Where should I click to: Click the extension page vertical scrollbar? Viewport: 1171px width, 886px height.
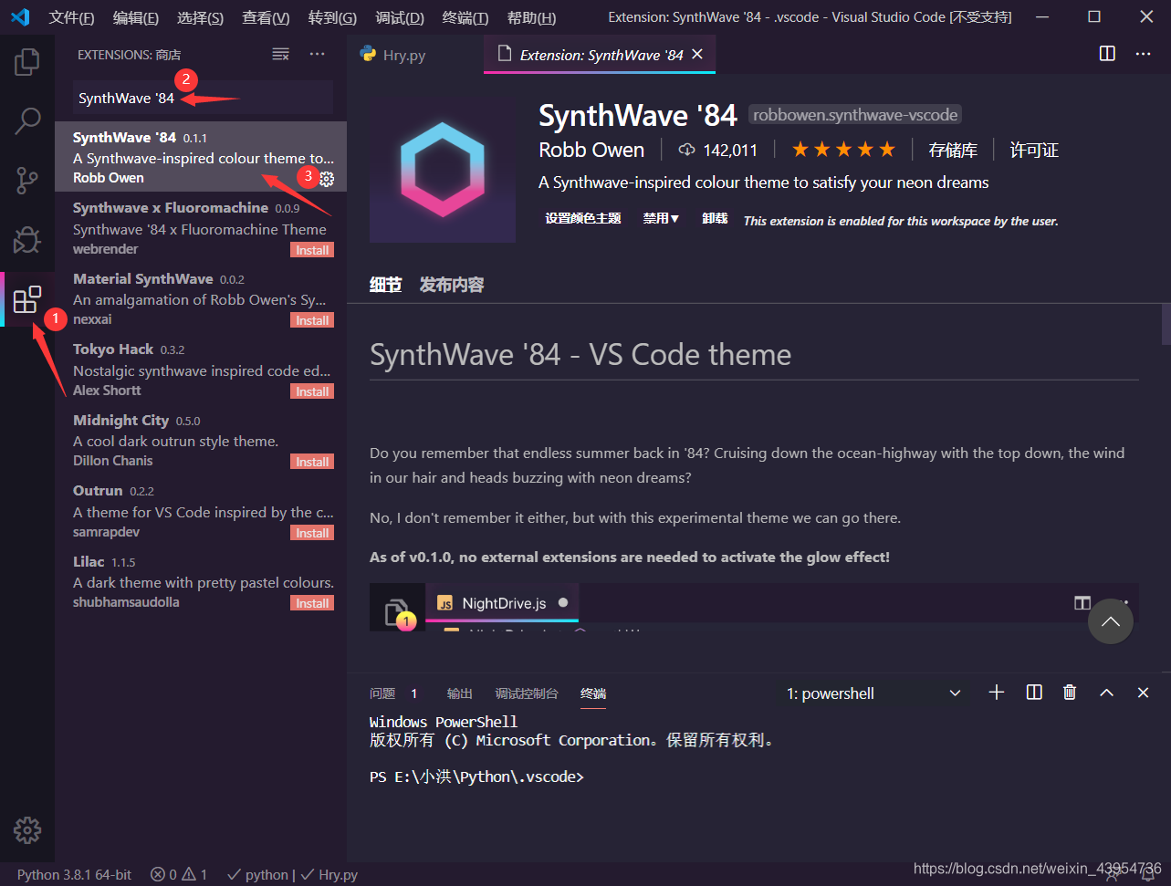point(1166,322)
